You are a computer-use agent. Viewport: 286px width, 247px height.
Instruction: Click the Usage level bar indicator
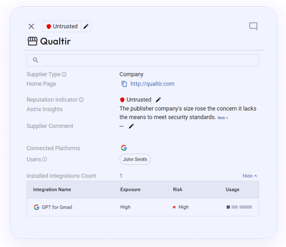click(x=239, y=207)
